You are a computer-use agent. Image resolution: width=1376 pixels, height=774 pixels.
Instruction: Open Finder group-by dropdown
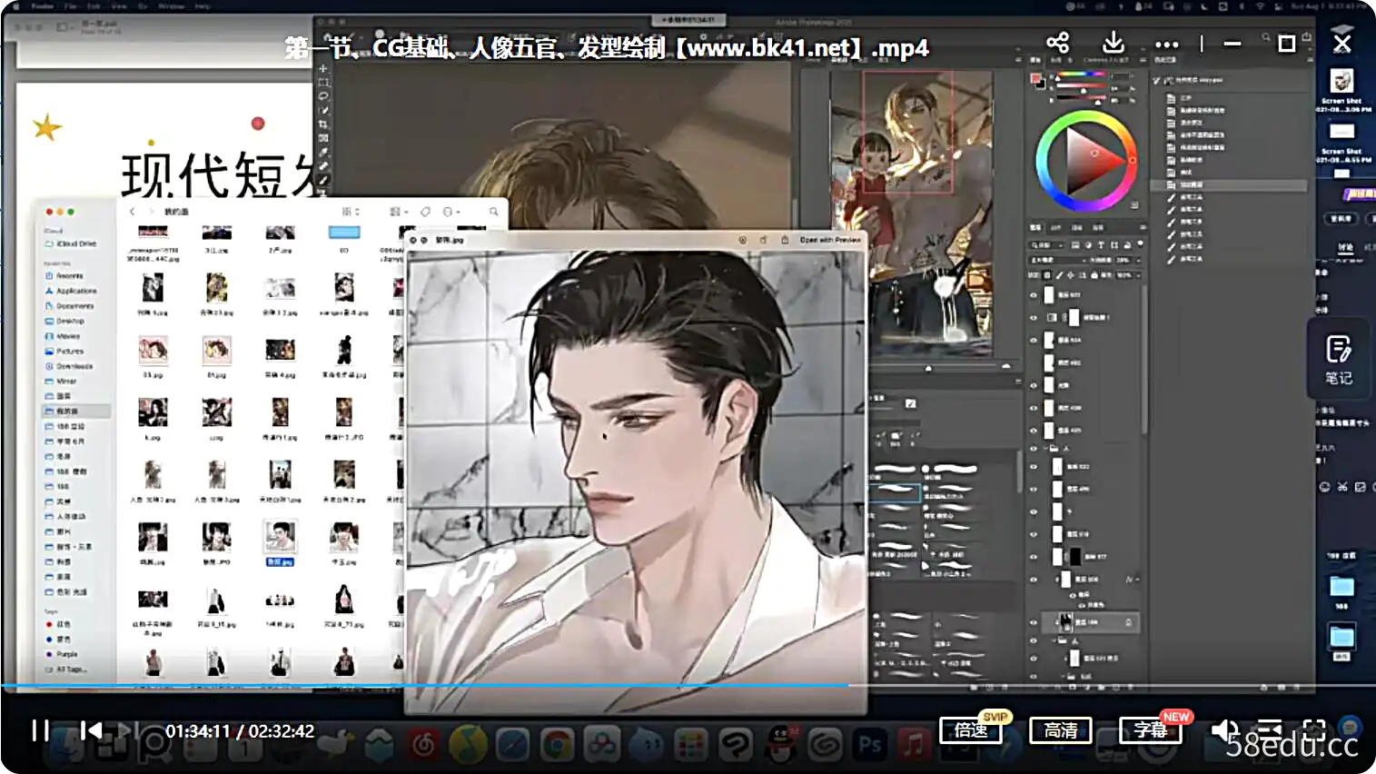click(399, 212)
